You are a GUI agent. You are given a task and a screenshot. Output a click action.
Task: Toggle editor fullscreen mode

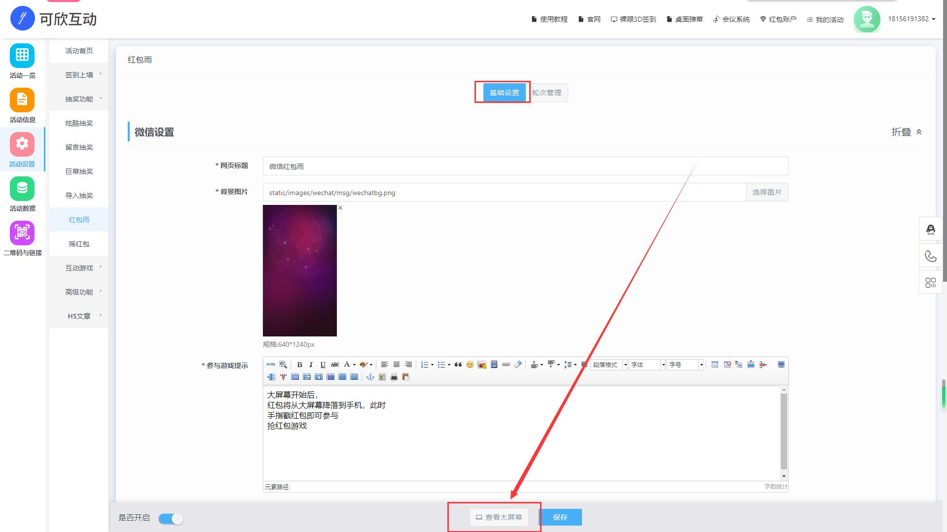click(x=781, y=365)
